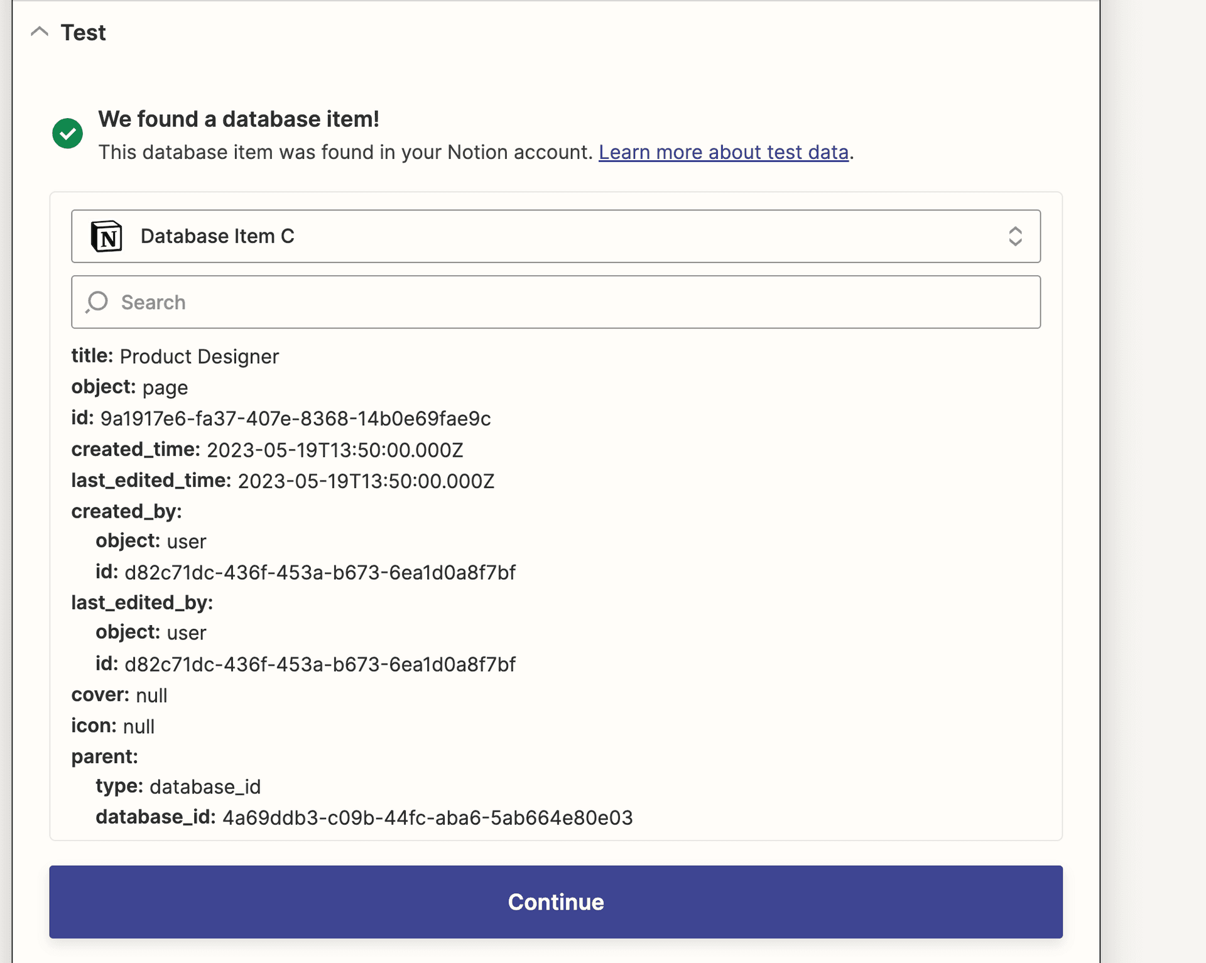Select the cover null row
1206x963 pixels.
pyautogui.click(x=119, y=695)
